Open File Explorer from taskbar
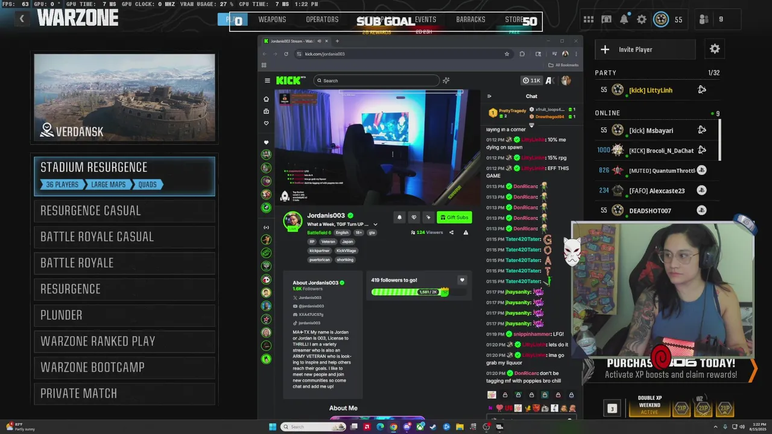This screenshot has width=772, height=434. coord(460,427)
